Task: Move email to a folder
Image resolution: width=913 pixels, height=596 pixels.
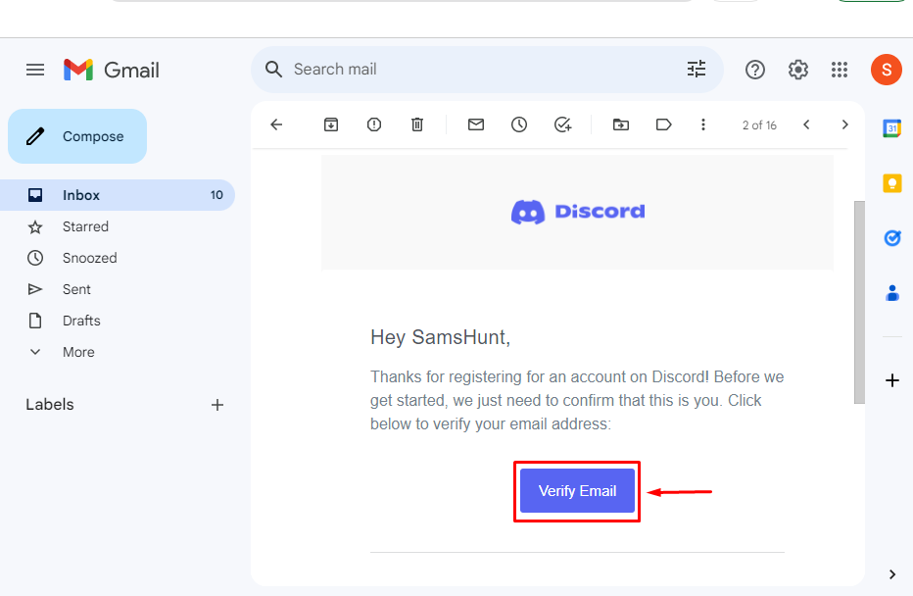Action: pos(621,124)
